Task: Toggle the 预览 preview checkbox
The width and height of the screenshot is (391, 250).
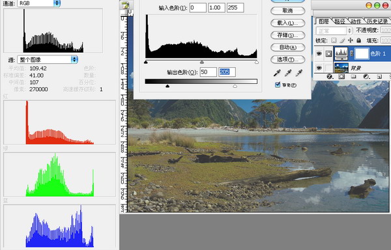Action: 278,85
